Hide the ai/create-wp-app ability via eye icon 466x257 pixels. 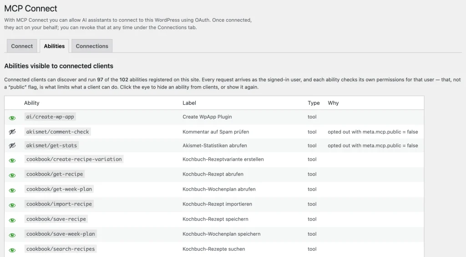point(12,118)
